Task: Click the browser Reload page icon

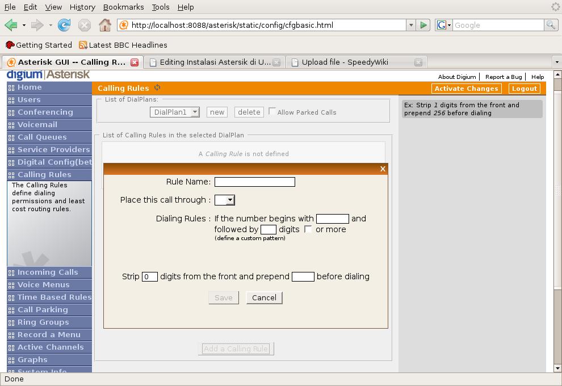Action: [x=64, y=25]
